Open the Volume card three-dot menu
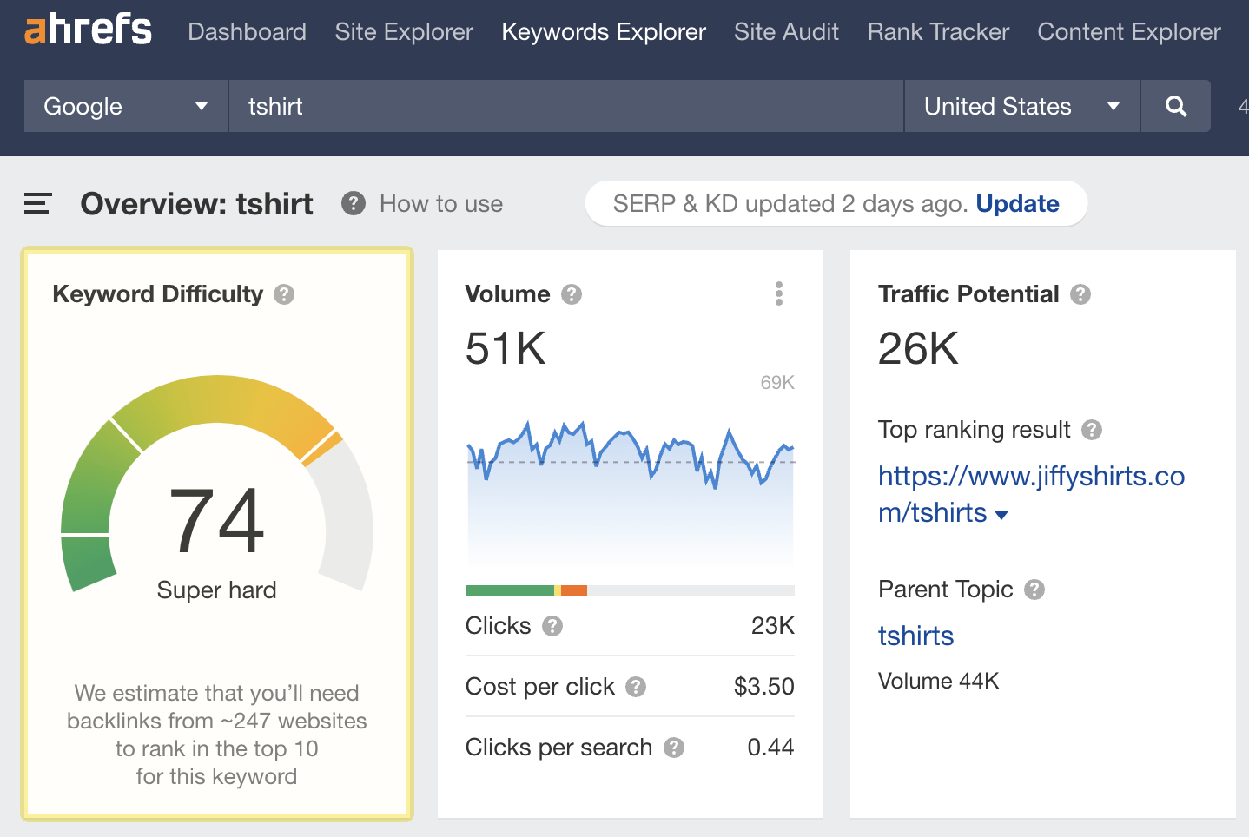This screenshot has height=837, width=1249. (x=778, y=293)
